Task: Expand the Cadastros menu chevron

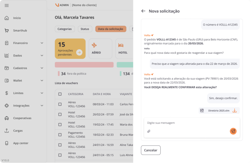Action: point(42,68)
